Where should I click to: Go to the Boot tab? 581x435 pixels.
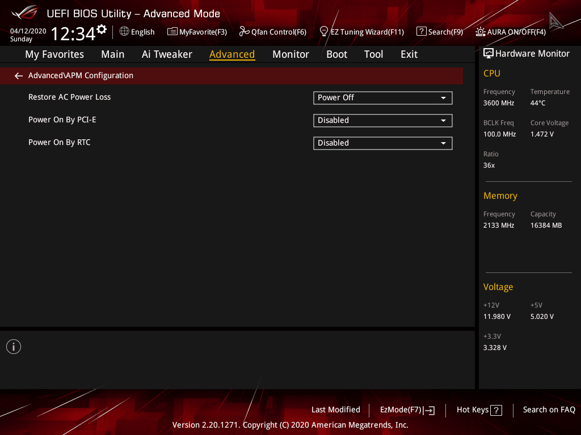[337, 54]
